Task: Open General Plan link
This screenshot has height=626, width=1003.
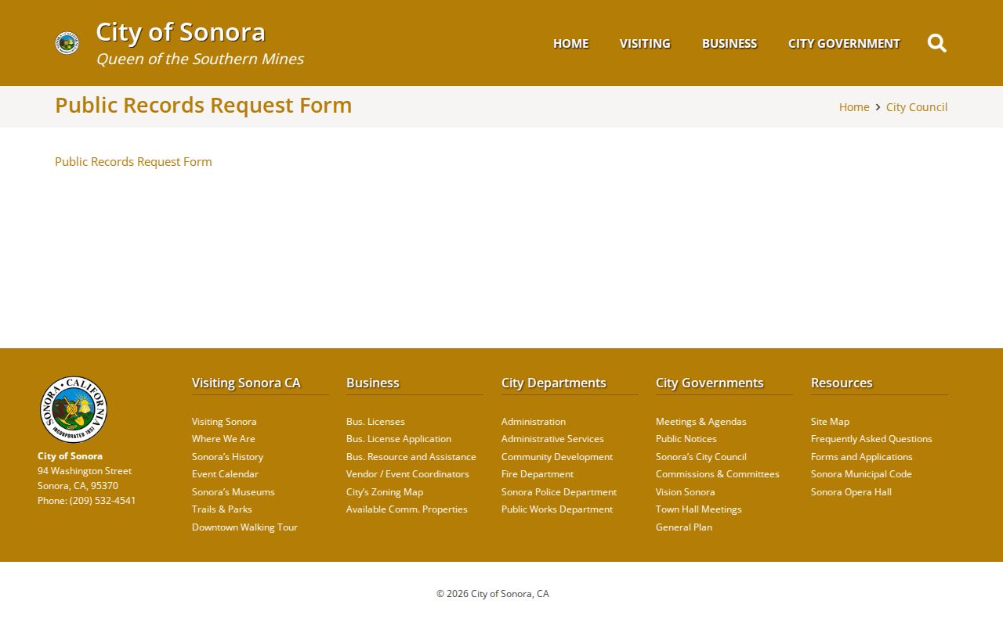Action: click(x=684, y=527)
